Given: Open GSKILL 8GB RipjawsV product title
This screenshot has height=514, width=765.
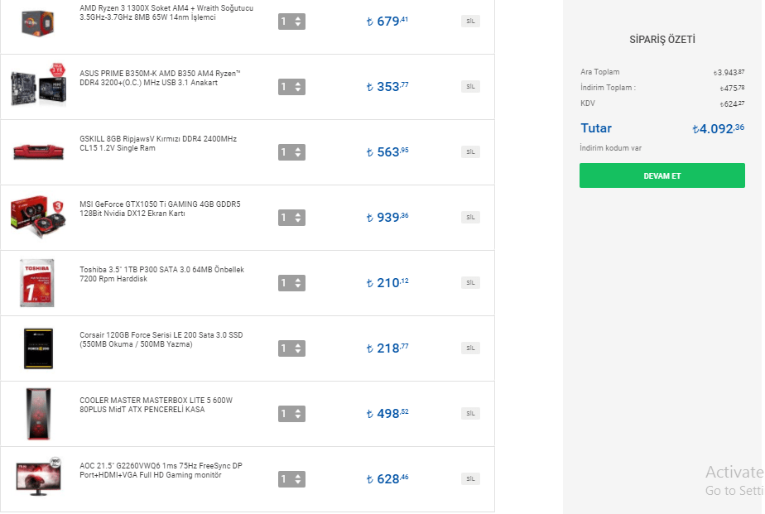Looking at the screenshot, I should (x=158, y=143).
